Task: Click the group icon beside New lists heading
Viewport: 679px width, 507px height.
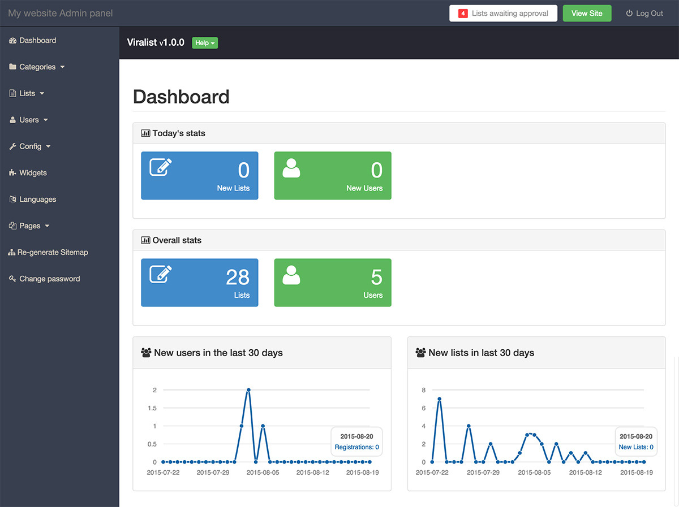Action: 420,353
